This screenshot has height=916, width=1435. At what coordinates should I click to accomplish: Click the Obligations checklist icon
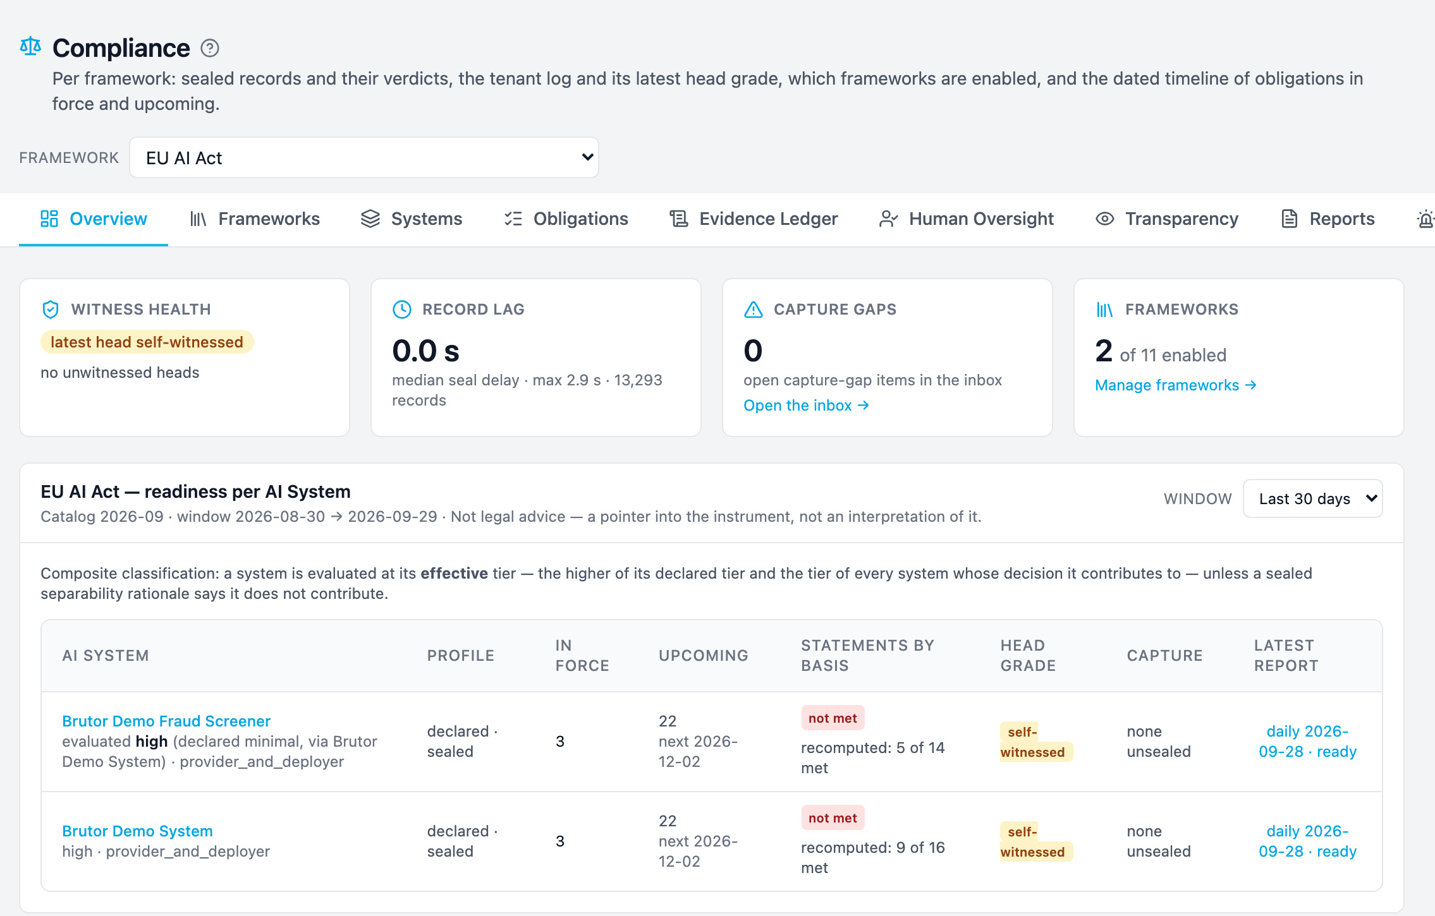pos(513,219)
